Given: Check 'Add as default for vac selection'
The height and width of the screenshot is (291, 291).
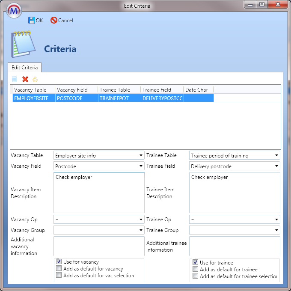Looking at the screenshot, I should click(x=59, y=276).
